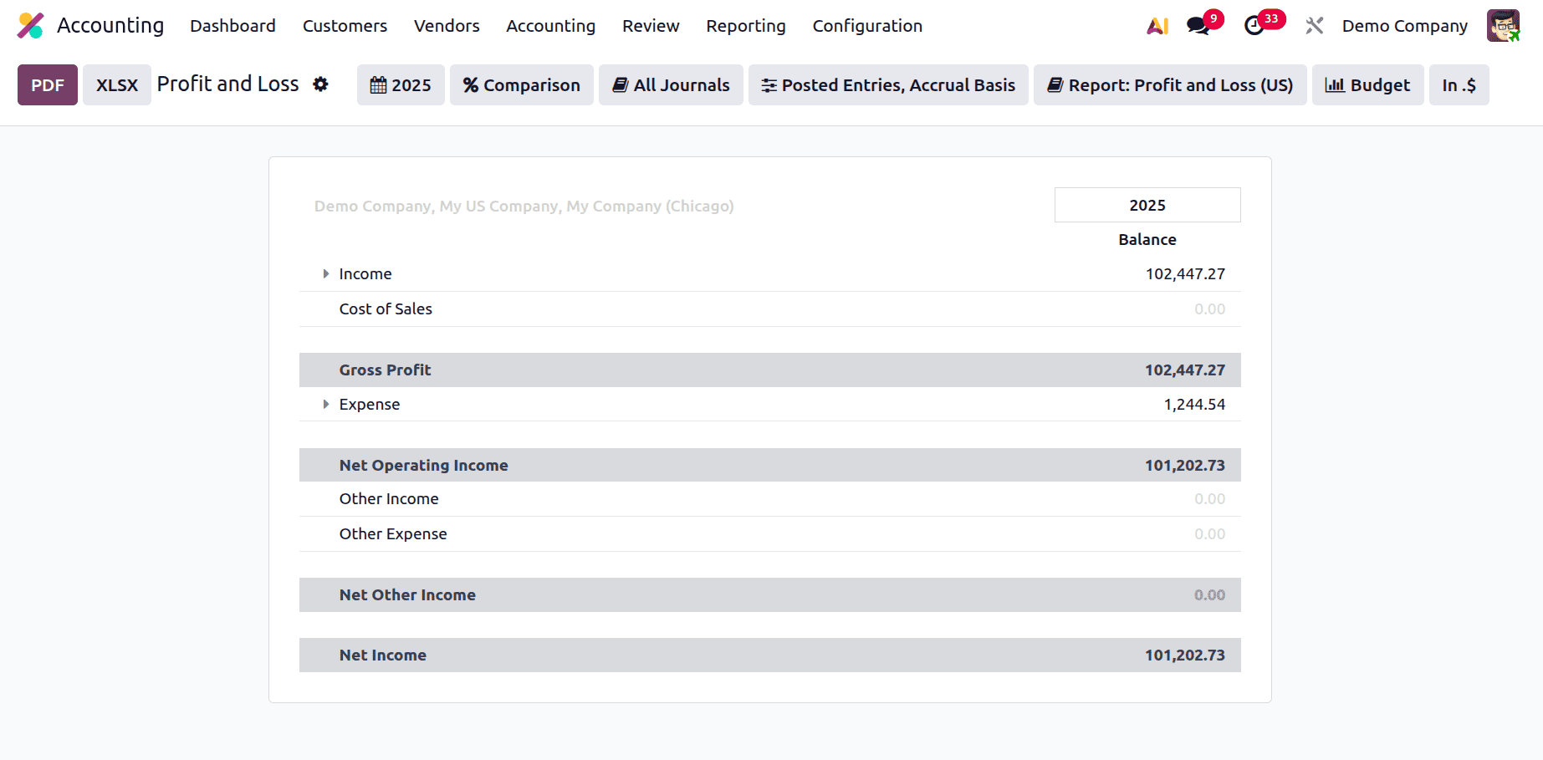The height and width of the screenshot is (760, 1543).
Task: Click the Accounting app logo icon
Action: click(x=31, y=26)
